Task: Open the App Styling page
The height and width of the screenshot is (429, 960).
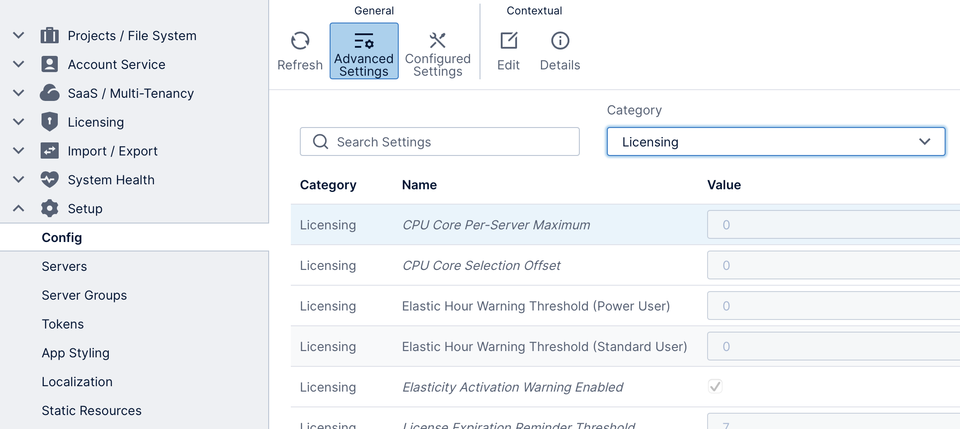Action: (75, 353)
